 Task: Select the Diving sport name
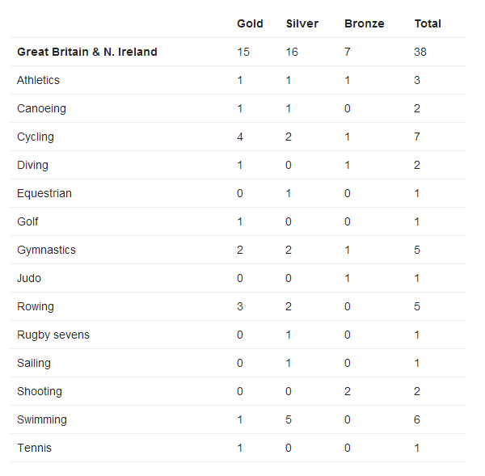32,165
